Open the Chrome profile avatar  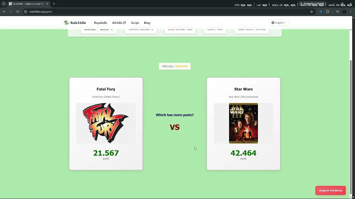[344, 12]
